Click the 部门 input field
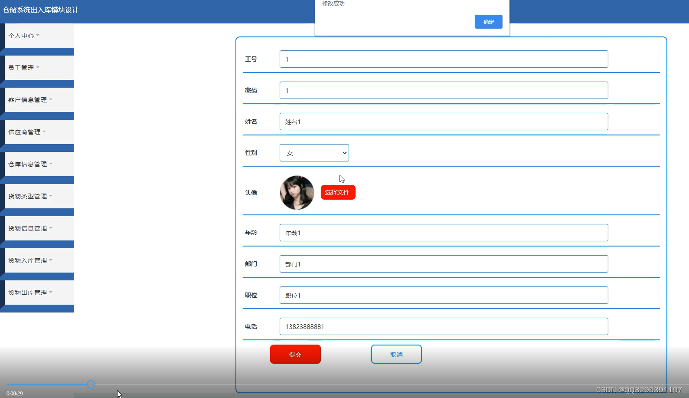Image resolution: width=689 pixels, height=398 pixels. coord(444,264)
